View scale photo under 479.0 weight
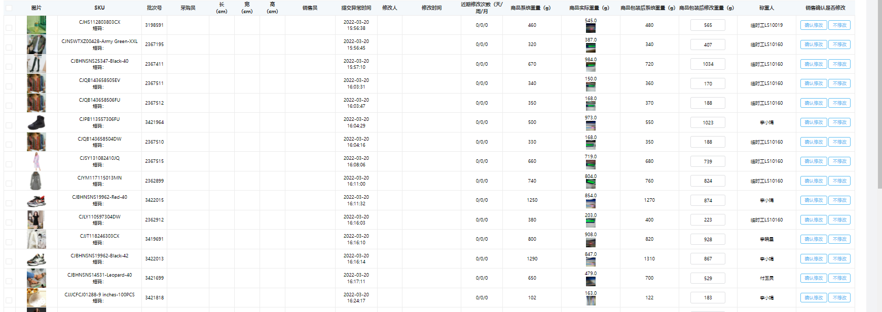882x312 pixels. click(591, 281)
